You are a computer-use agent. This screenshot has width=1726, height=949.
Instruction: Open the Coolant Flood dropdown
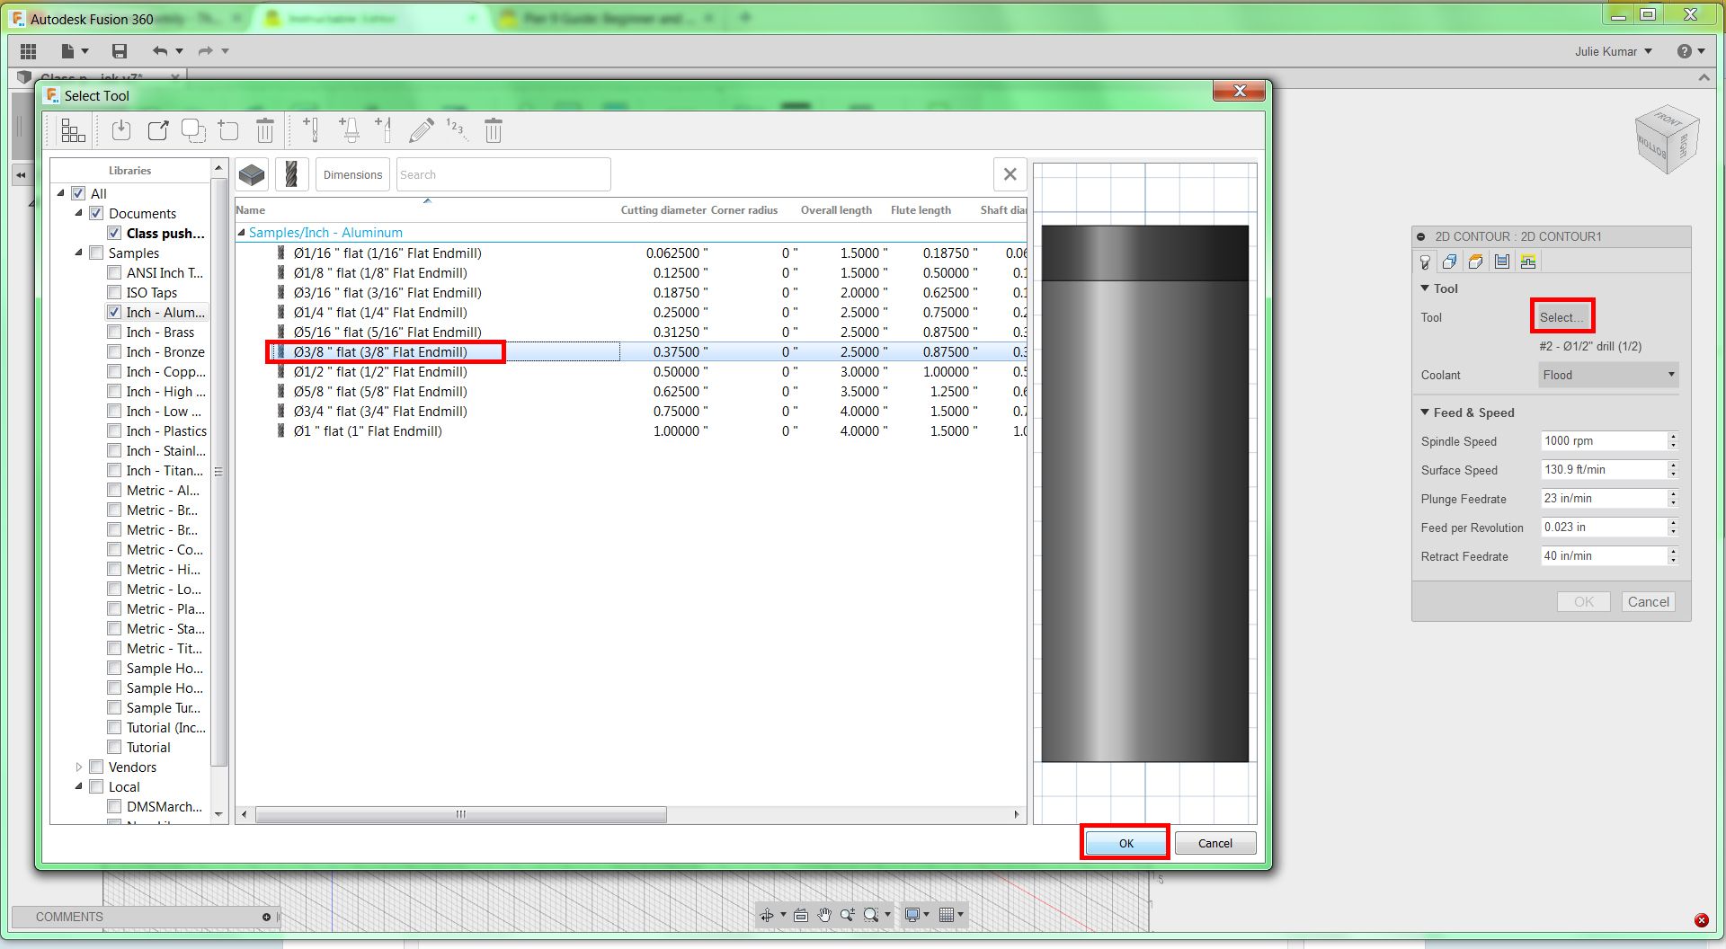1608,375
